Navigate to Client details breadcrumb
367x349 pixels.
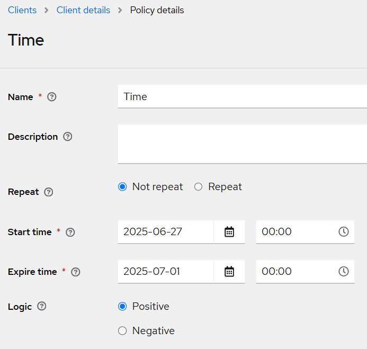pyautogui.click(x=83, y=10)
